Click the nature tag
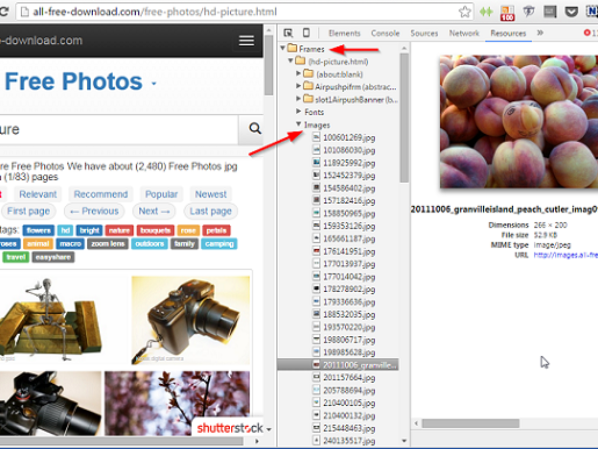This screenshot has width=598, height=449. point(119,230)
